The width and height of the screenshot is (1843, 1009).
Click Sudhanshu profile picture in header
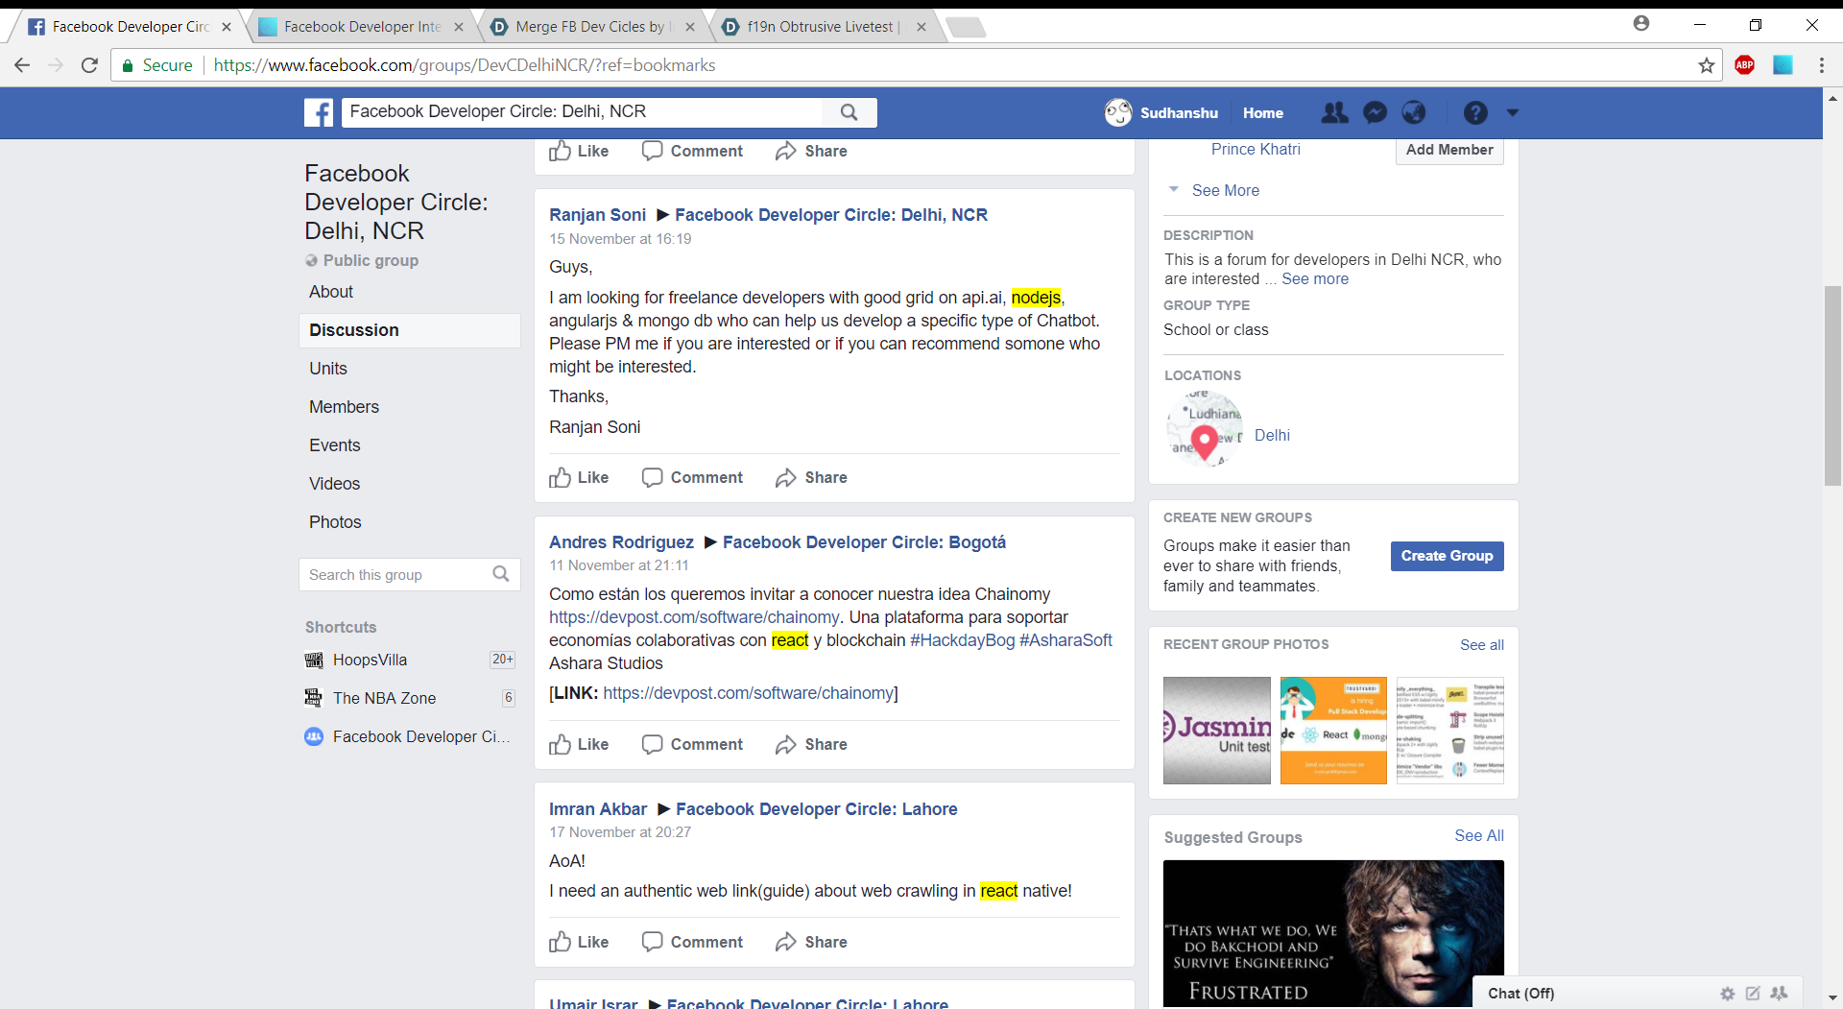point(1118,112)
